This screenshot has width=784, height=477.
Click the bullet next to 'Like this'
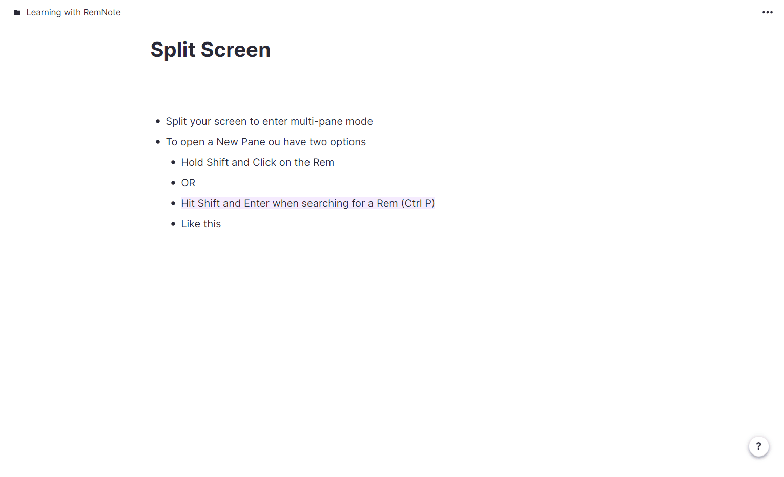tap(173, 224)
